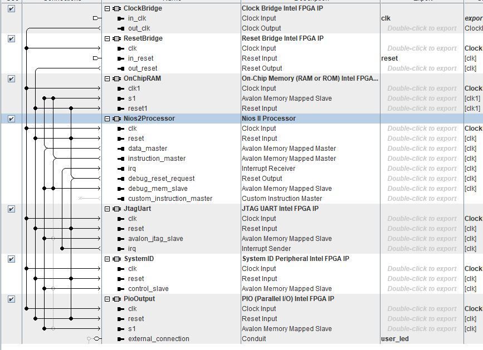483x350 pixels.
Task: Click the user_led export name
Action: pos(395,339)
